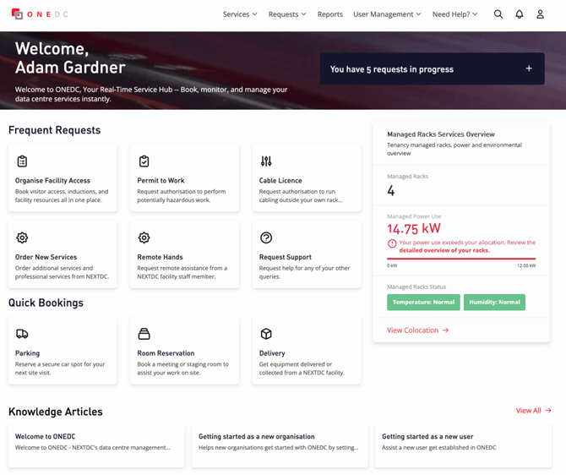Click the Cable Licence sliders icon
The height and width of the screenshot is (475, 566).
click(x=266, y=161)
